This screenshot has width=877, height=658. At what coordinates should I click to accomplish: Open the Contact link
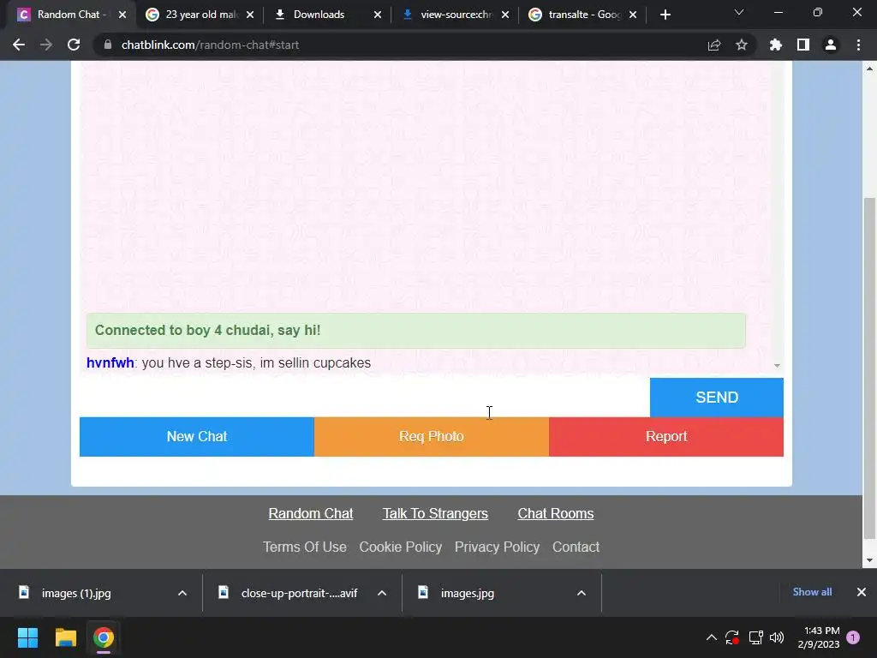tap(576, 547)
